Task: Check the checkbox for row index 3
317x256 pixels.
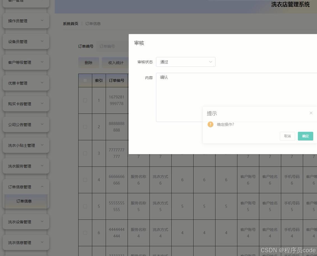Action: (85, 153)
